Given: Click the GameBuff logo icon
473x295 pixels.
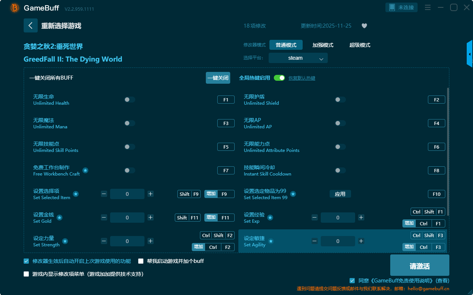Looking at the screenshot, I should pyautogui.click(x=15, y=8).
